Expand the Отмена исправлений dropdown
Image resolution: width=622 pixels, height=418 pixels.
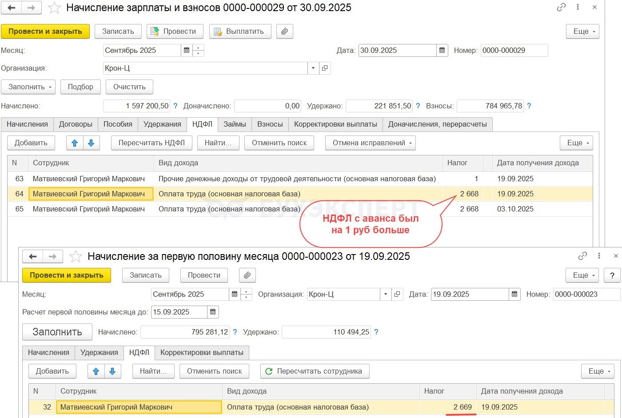371,143
